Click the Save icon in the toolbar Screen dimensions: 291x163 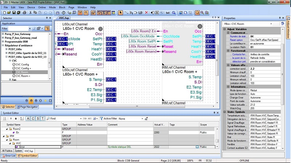coord(14,13)
